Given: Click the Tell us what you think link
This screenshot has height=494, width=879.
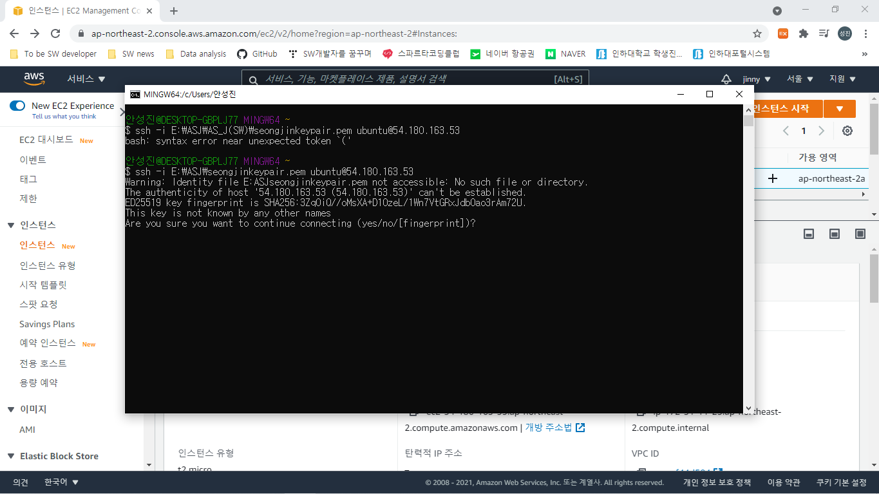Looking at the screenshot, I should pos(64,117).
